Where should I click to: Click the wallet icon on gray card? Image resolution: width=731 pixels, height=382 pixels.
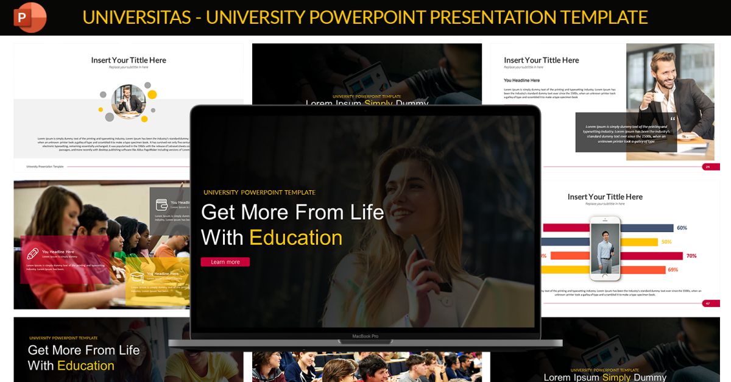tap(161, 205)
